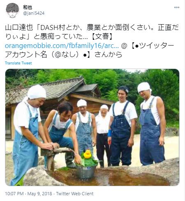Open the tweet's three-dot more menu
The height and width of the screenshot is (201, 185).
tap(177, 7)
